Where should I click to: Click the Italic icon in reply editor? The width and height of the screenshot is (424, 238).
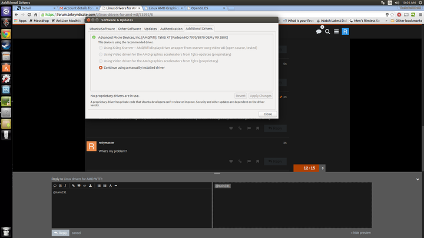(x=65, y=186)
